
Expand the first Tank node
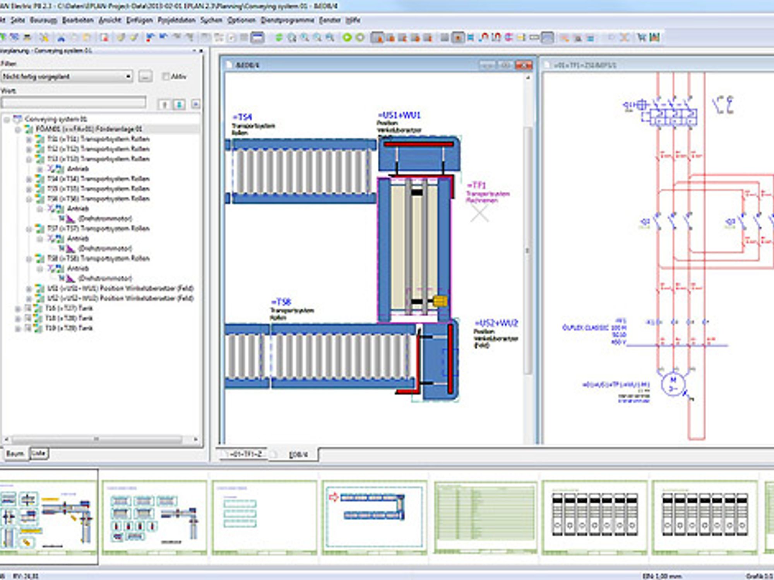pyautogui.click(x=18, y=309)
